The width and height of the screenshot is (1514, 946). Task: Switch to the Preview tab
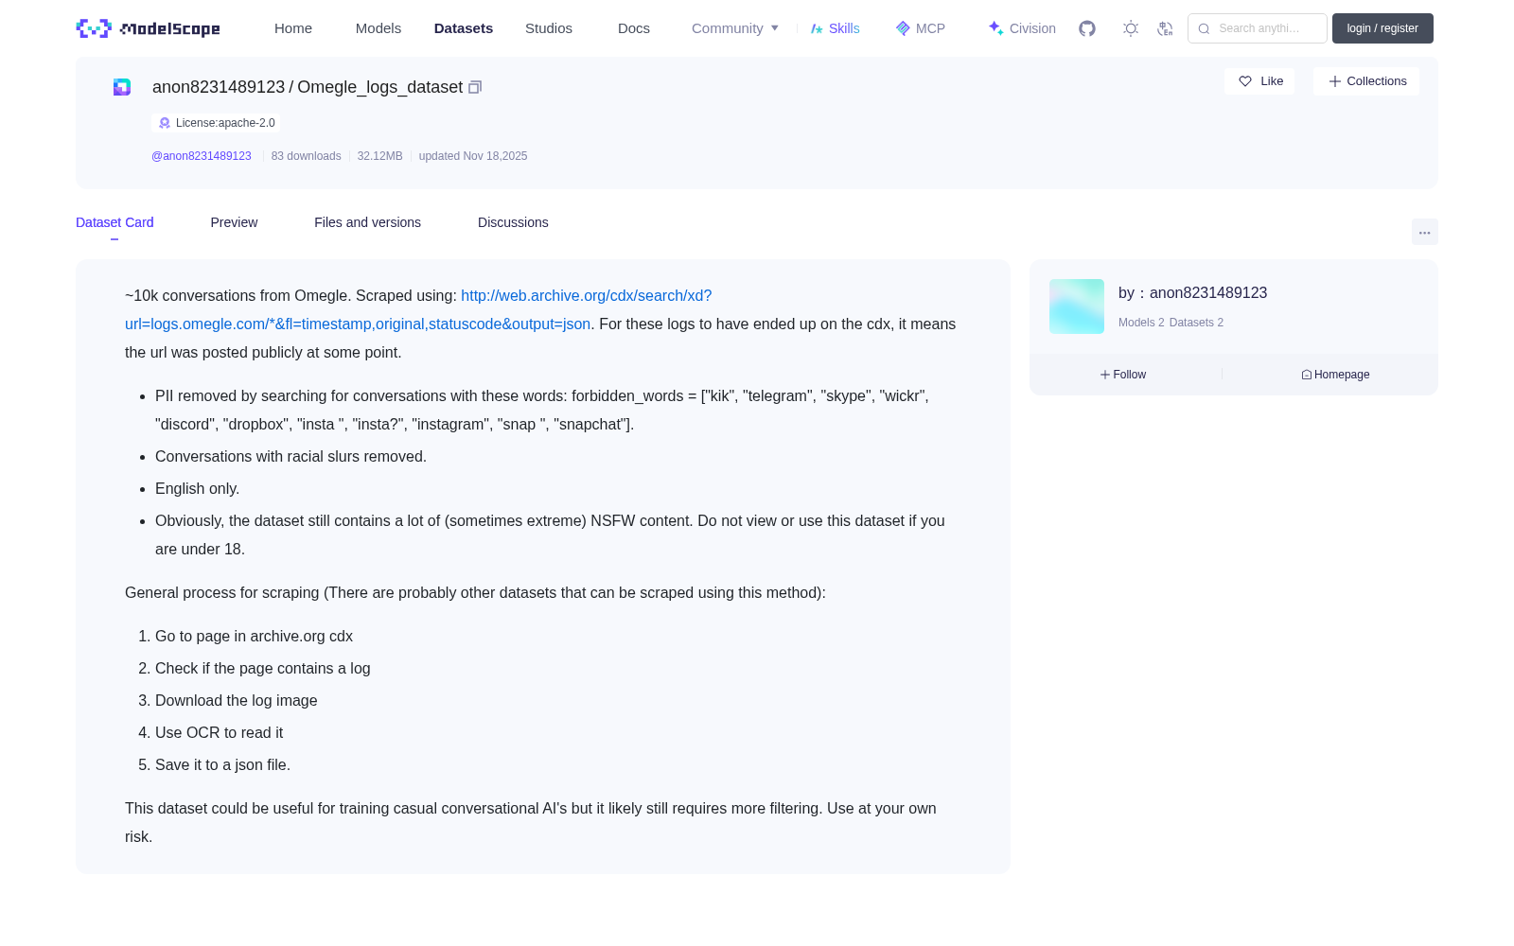click(234, 222)
